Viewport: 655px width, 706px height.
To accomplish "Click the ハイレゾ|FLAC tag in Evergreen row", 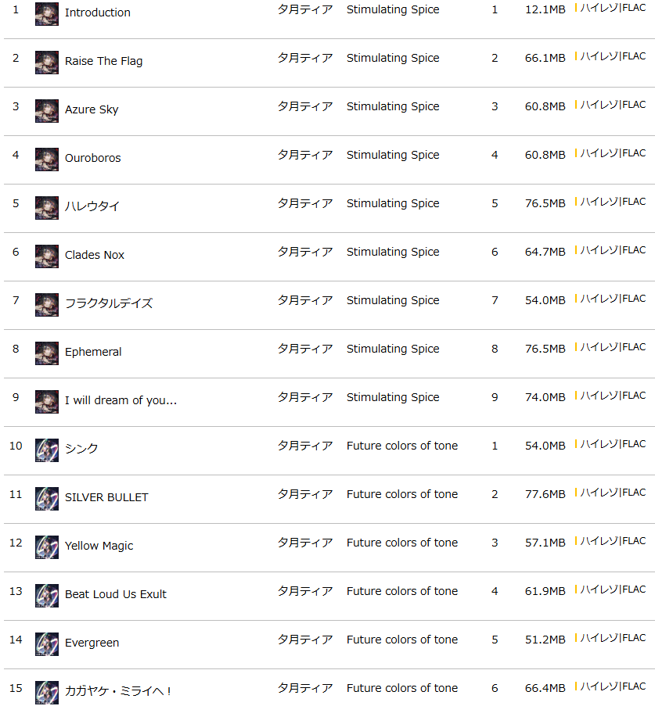I will [613, 638].
